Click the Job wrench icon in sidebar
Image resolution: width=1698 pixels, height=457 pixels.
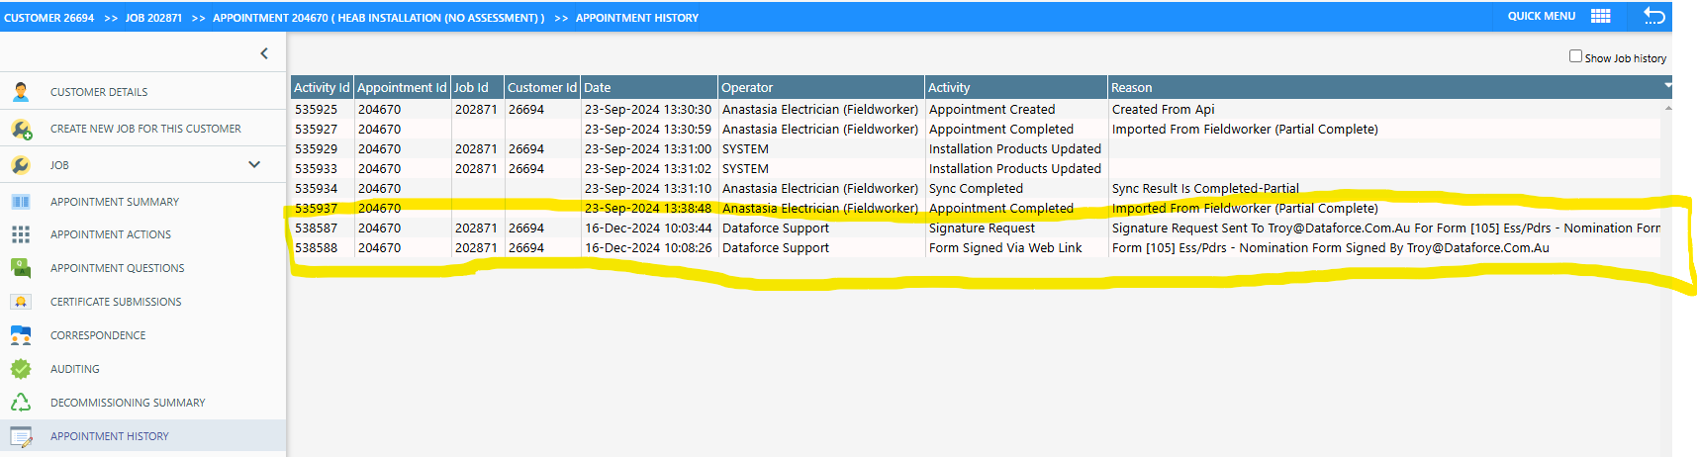(x=21, y=165)
